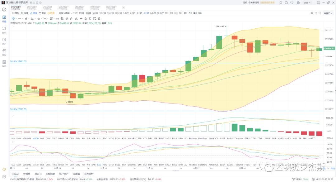Switch to the LTC/USDT tab
The image size is (336, 182).
tap(48, 8)
